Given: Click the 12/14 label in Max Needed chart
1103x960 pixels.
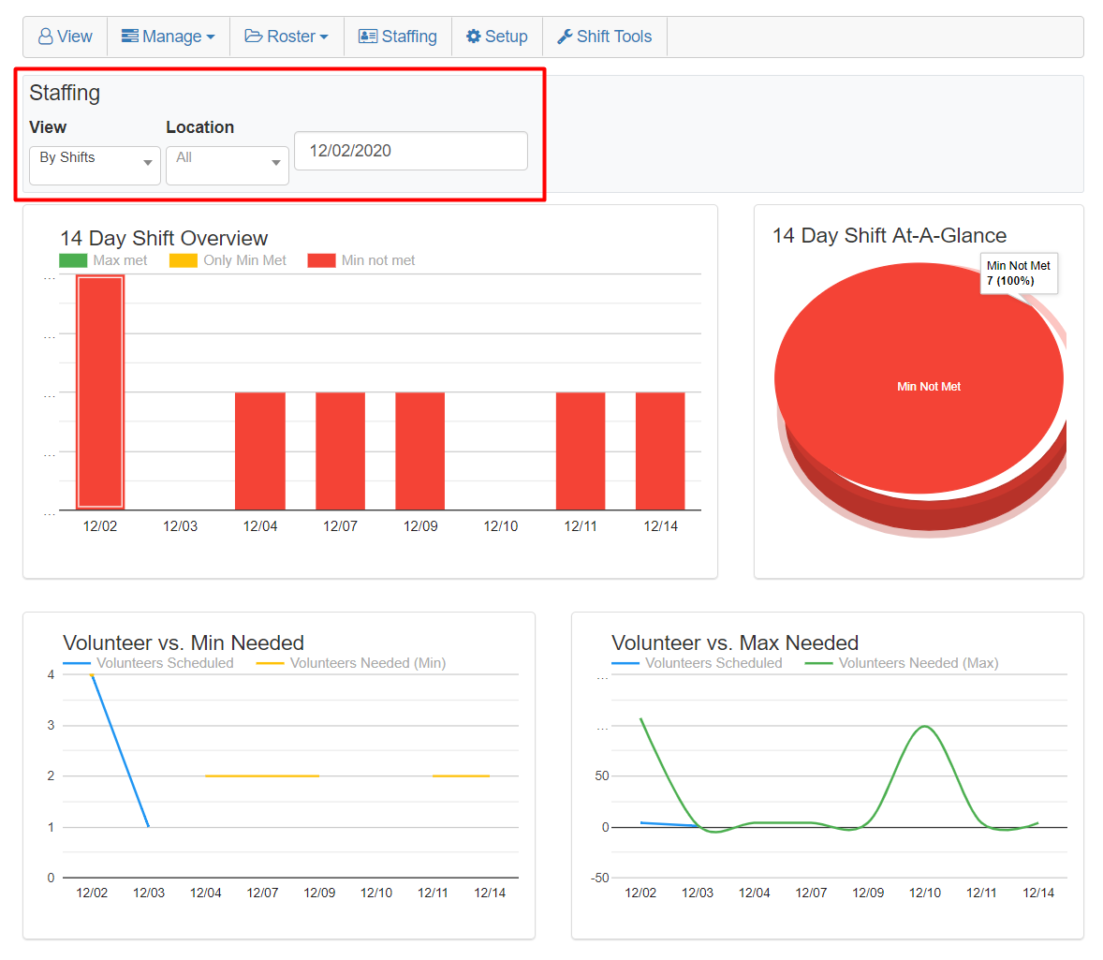Looking at the screenshot, I should (x=1038, y=893).
